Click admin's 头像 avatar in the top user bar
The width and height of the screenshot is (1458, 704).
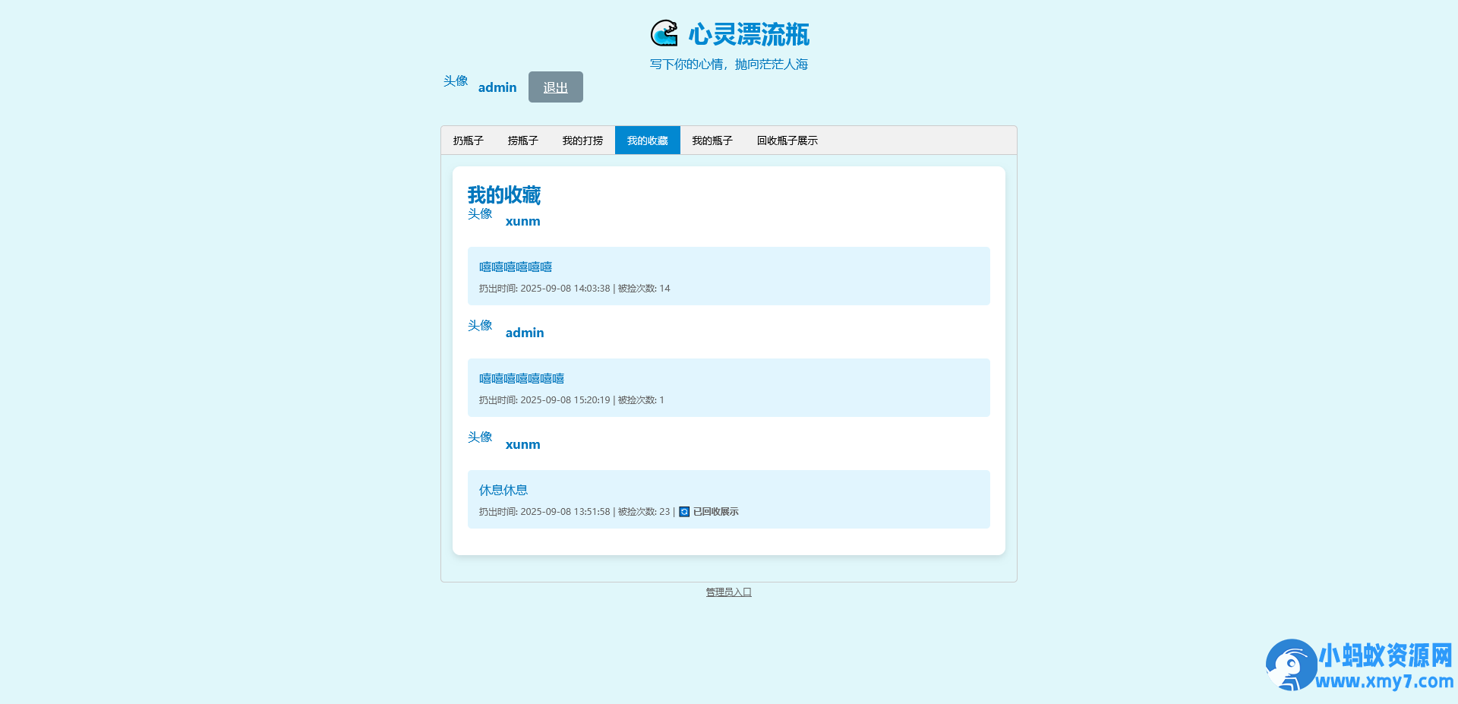point(455,82)
